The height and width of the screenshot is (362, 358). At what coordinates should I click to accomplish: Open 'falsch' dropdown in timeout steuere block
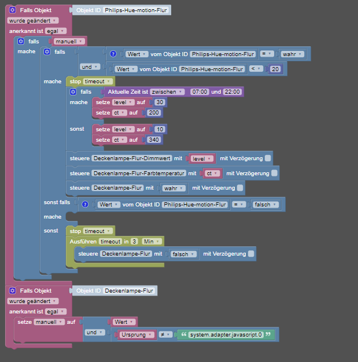click(183, 254)
